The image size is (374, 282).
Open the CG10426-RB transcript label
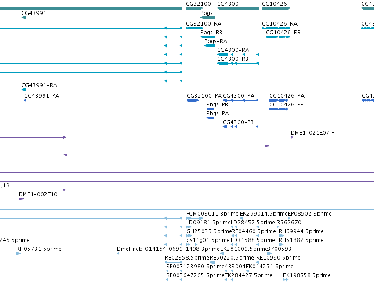(283, 33)
